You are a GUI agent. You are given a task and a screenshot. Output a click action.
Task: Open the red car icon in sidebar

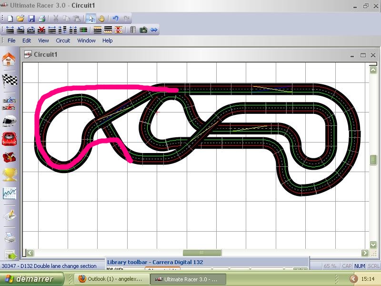tap(9, 138)
